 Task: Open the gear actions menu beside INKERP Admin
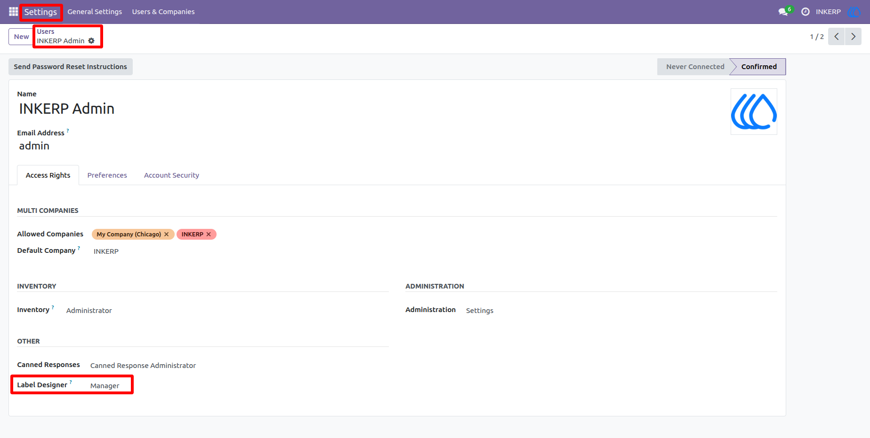91,41
